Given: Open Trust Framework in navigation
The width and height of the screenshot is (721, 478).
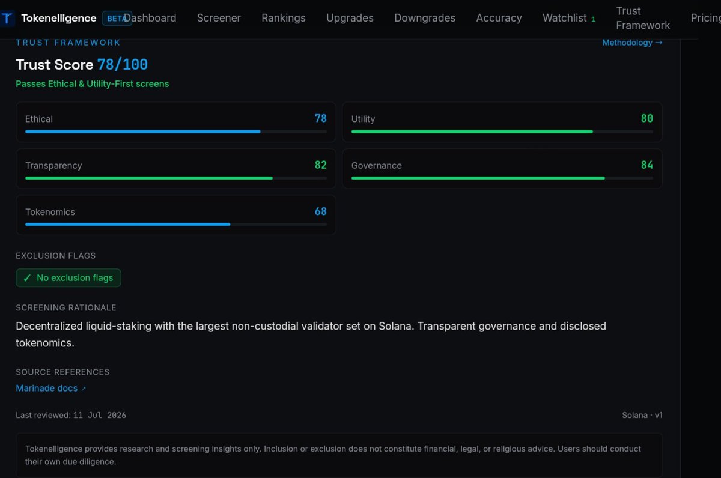Looking at the screenshot, I should click(643, 18).
